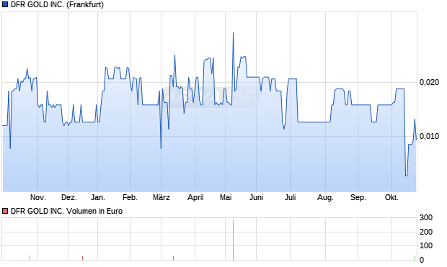Click the 'Aug.' month label
Viewport: 447px width, 267px height.
point(325,197)
